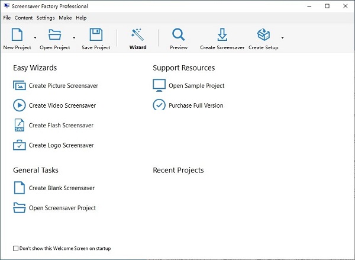Click the Open Project folder icon

tap(55, 35)
